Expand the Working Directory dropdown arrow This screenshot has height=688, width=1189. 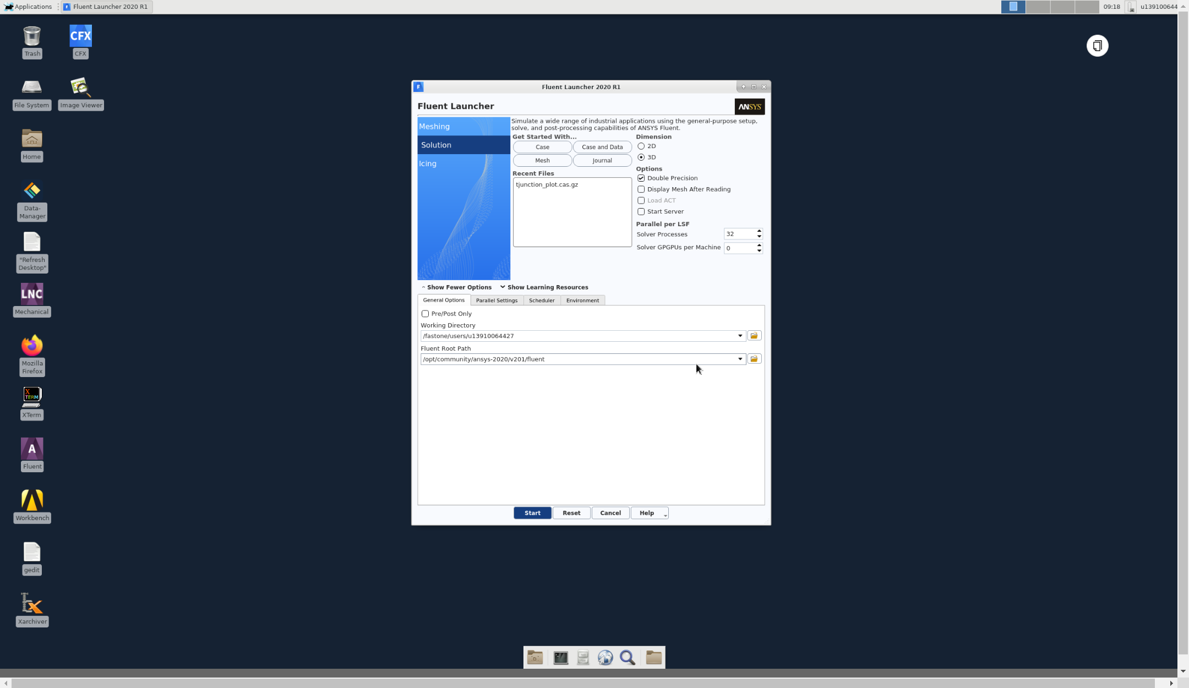(x=740, y=336)
